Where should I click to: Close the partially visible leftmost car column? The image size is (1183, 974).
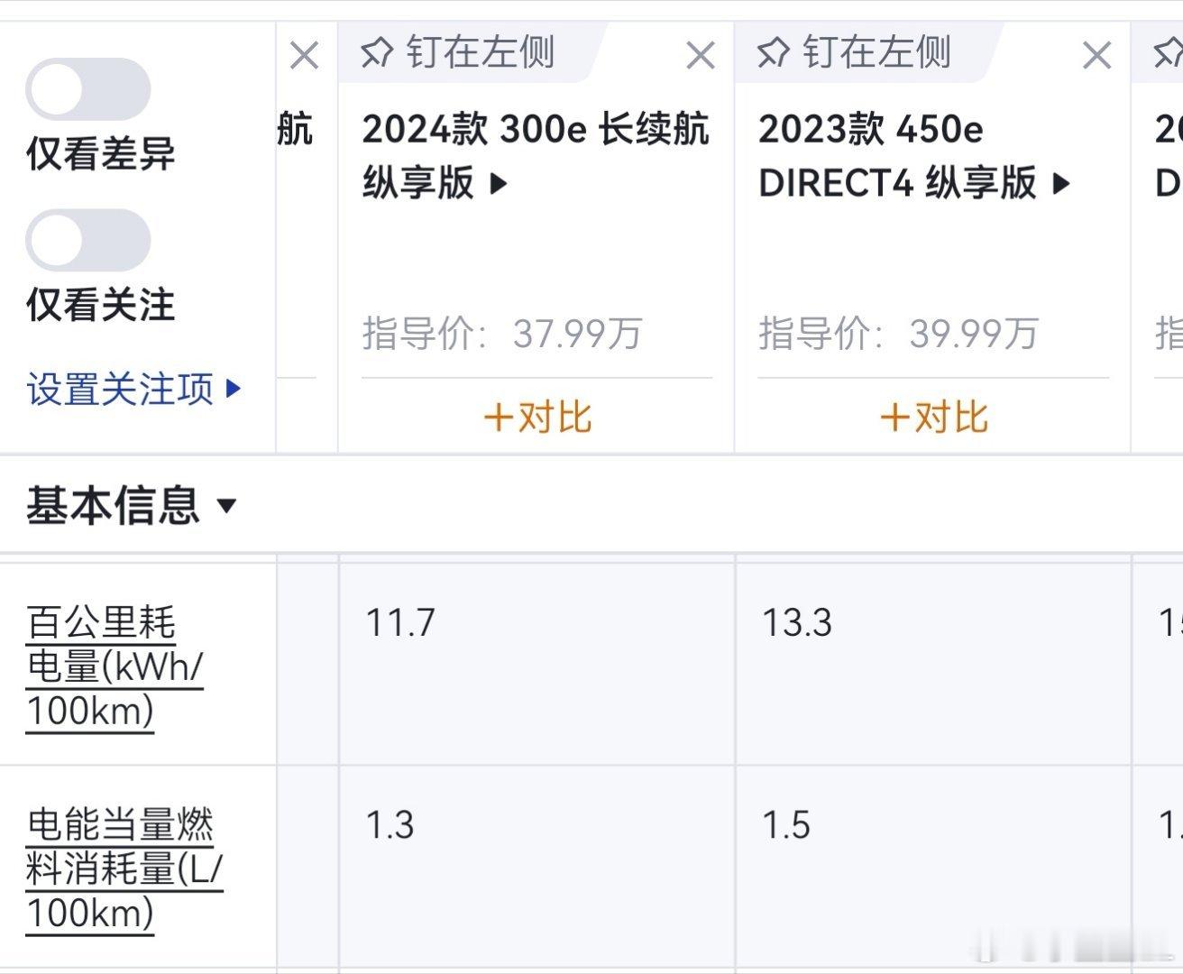pos(305,56)
